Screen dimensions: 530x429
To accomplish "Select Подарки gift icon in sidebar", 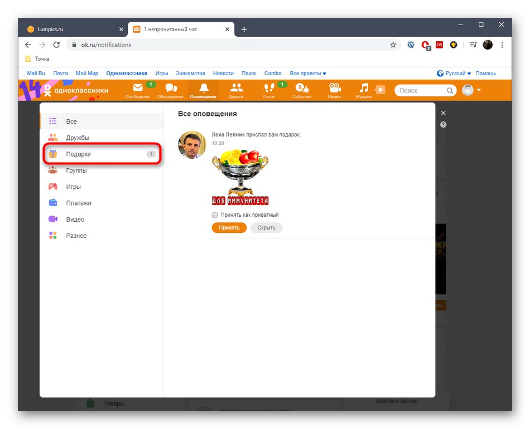I will [54, 154].
